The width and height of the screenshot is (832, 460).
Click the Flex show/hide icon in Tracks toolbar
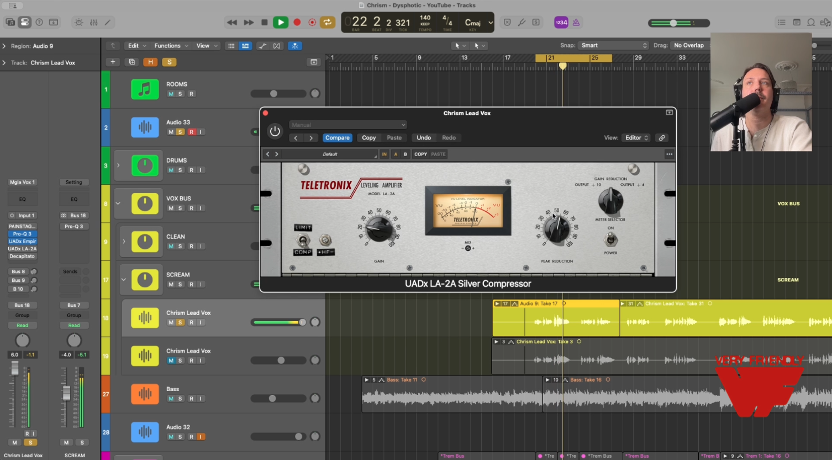pyautogui.click(x=277, y=46)
